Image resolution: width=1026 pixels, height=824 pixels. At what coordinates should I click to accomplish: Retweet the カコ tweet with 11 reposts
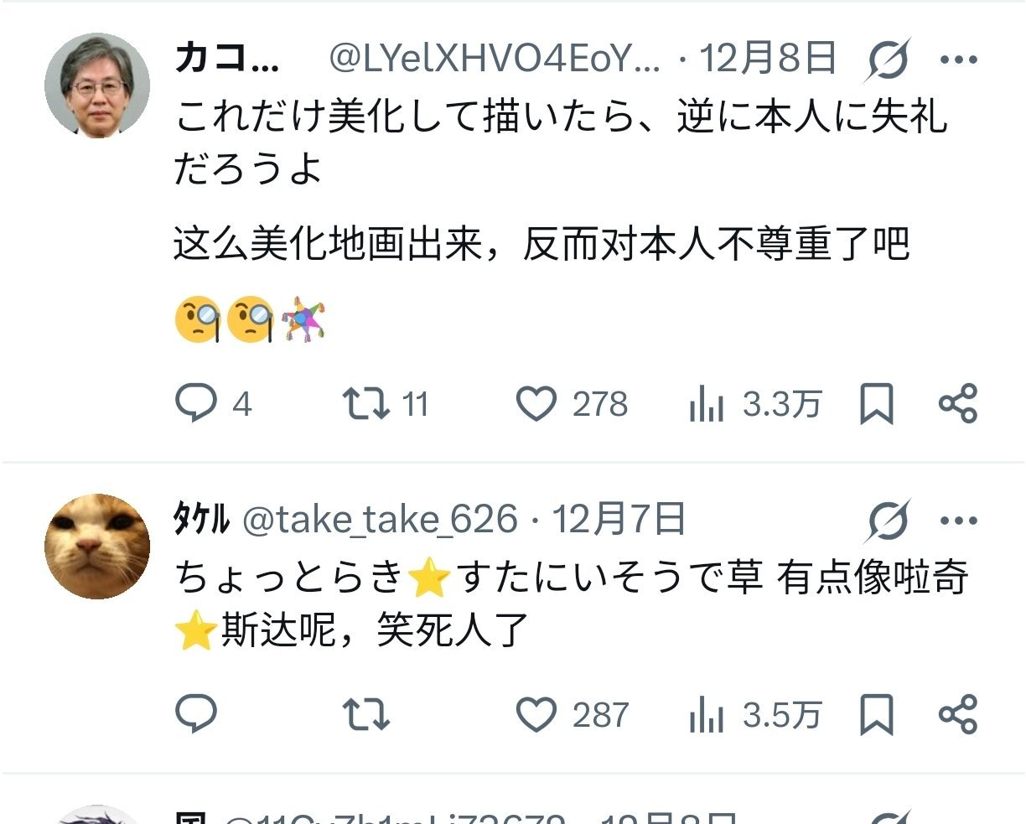[x=386, y=404]
